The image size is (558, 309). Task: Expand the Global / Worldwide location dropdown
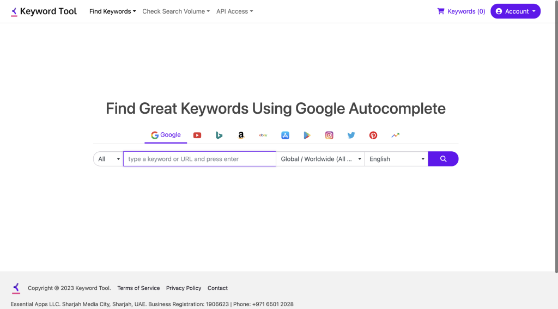pos(320,159)
